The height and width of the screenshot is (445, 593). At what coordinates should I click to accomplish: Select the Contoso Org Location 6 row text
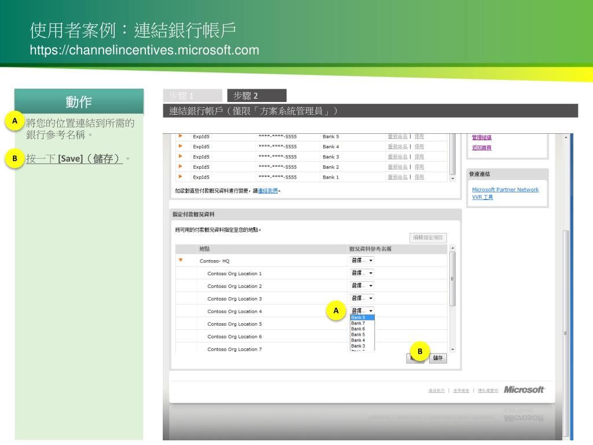point(235,337)
